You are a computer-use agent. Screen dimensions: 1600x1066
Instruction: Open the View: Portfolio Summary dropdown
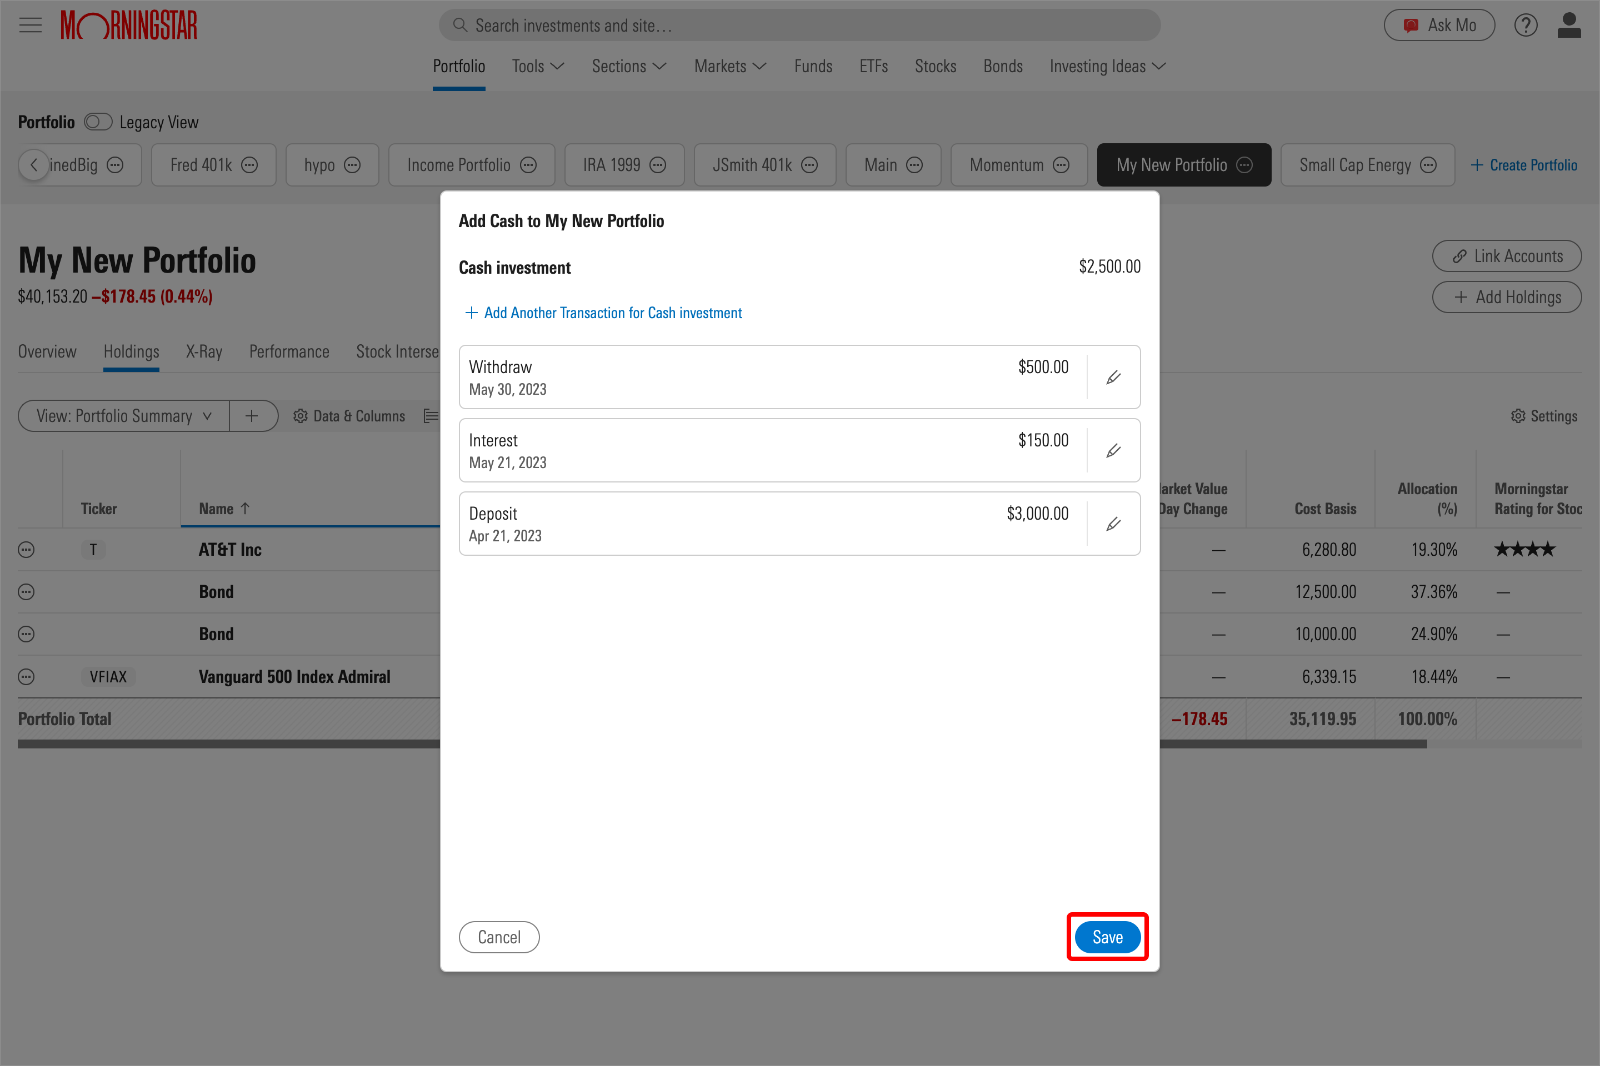pyautogui.click(x=124, y=416)
